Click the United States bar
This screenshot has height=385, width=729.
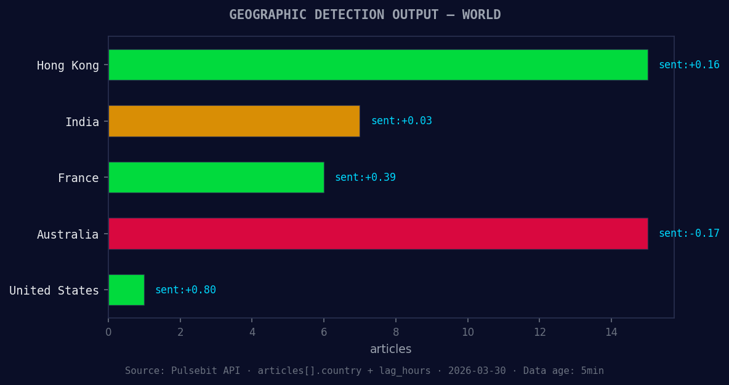126,290
